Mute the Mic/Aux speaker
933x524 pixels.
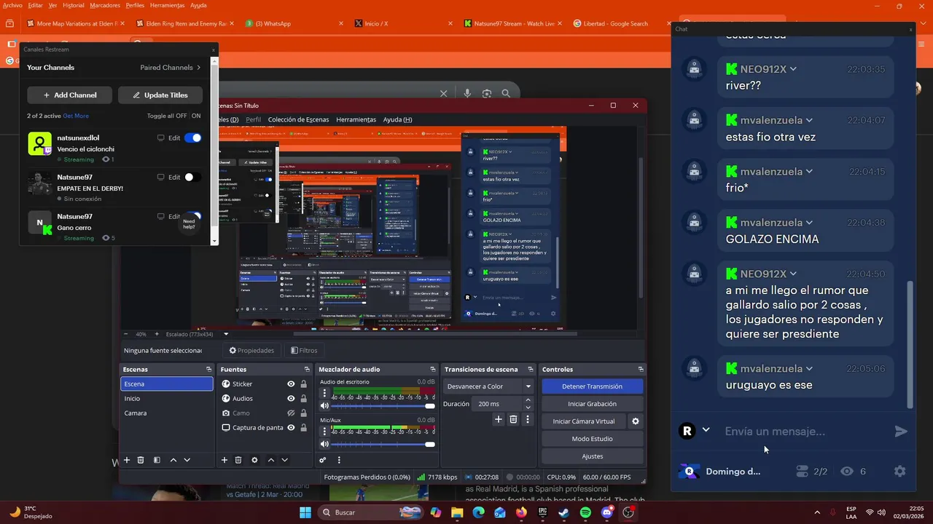point(324,444)
